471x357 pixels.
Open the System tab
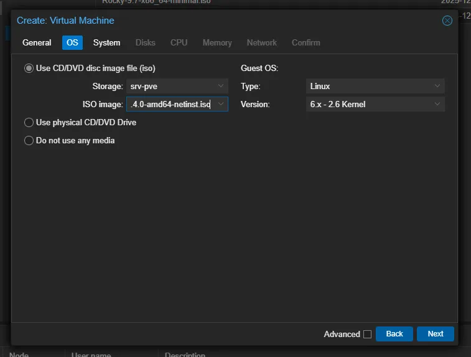click(x=106, y=42)
